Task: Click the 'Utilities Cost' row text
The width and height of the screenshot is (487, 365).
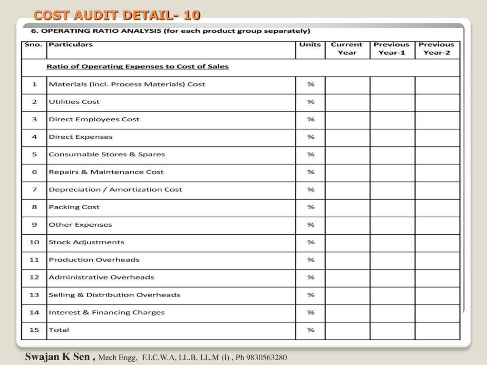Action: (x=74, y=102)
